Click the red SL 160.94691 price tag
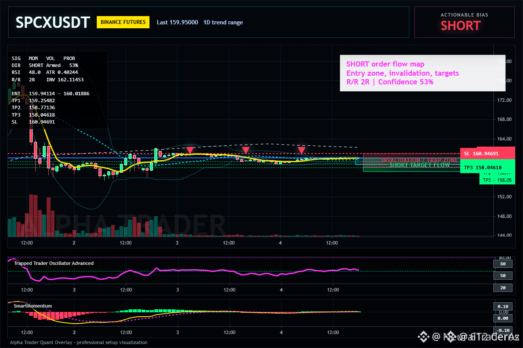Image resolution: width=523 pixels, height=348 pixels. (x=488, y=153)
